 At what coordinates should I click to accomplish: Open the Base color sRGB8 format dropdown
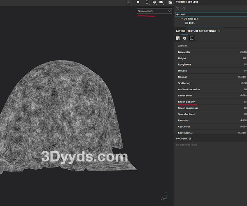(x=243, y=52)
